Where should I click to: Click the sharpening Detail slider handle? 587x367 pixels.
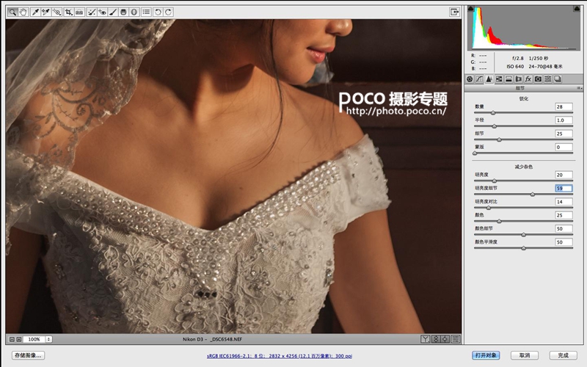pyautogui.click(x=499, y=139)
